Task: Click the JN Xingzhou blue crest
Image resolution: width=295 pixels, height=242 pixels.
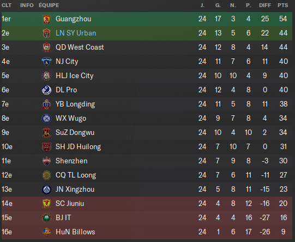Action: click(x=46, y=190)
